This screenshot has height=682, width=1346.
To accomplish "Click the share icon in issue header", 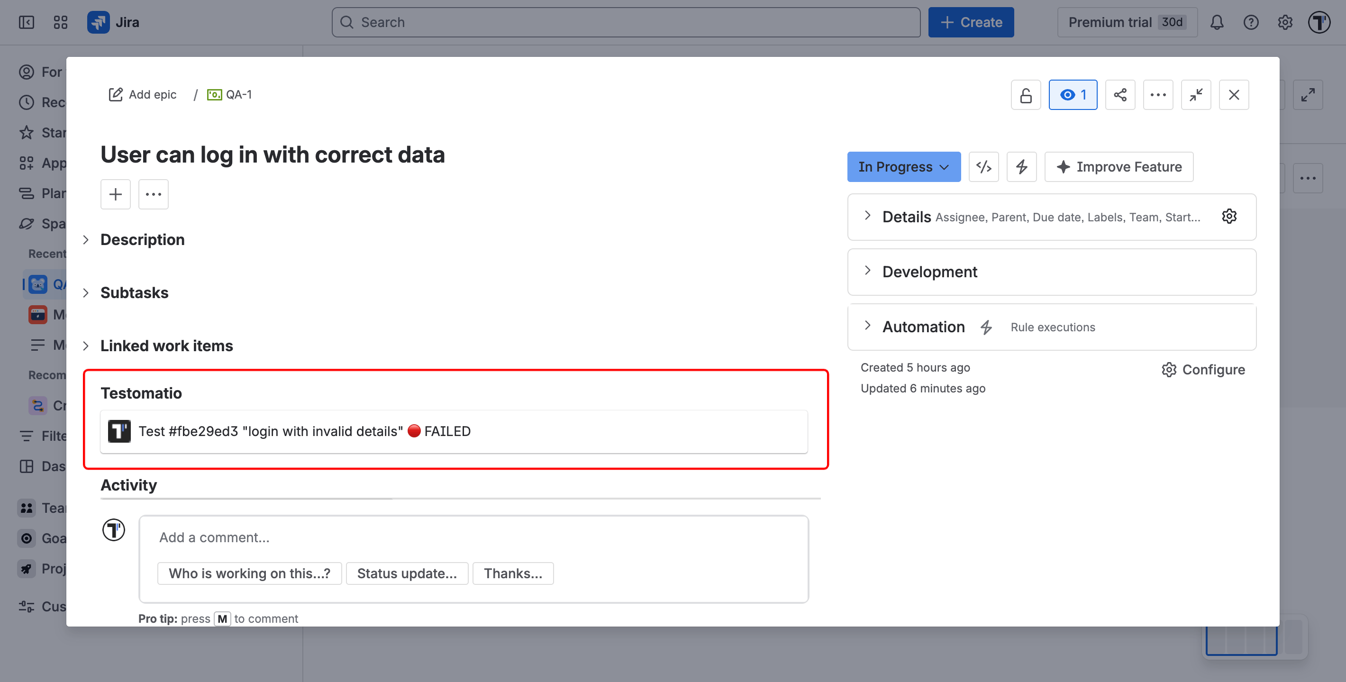I will point(1120,95).
